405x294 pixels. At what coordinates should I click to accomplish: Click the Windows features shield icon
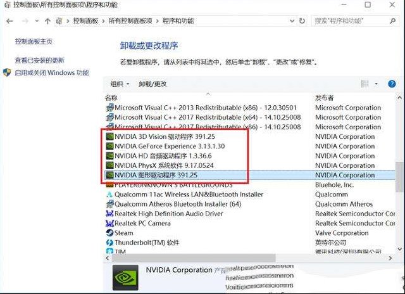click(7, 72)
